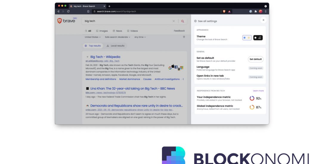Select the dark theme option

258,38
